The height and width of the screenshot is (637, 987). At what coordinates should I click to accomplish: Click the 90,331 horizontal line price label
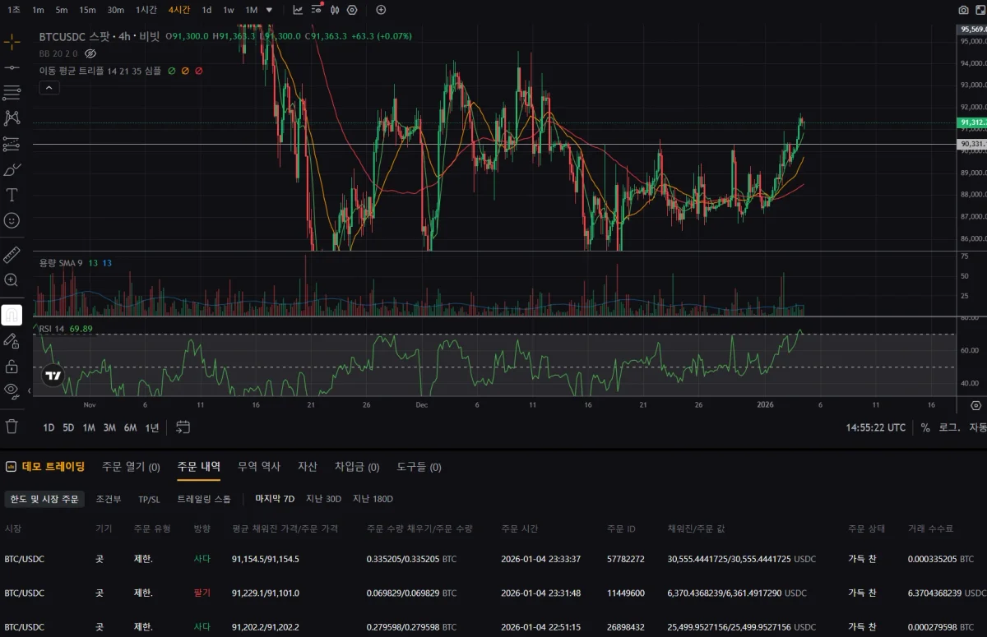pos(972,145)
